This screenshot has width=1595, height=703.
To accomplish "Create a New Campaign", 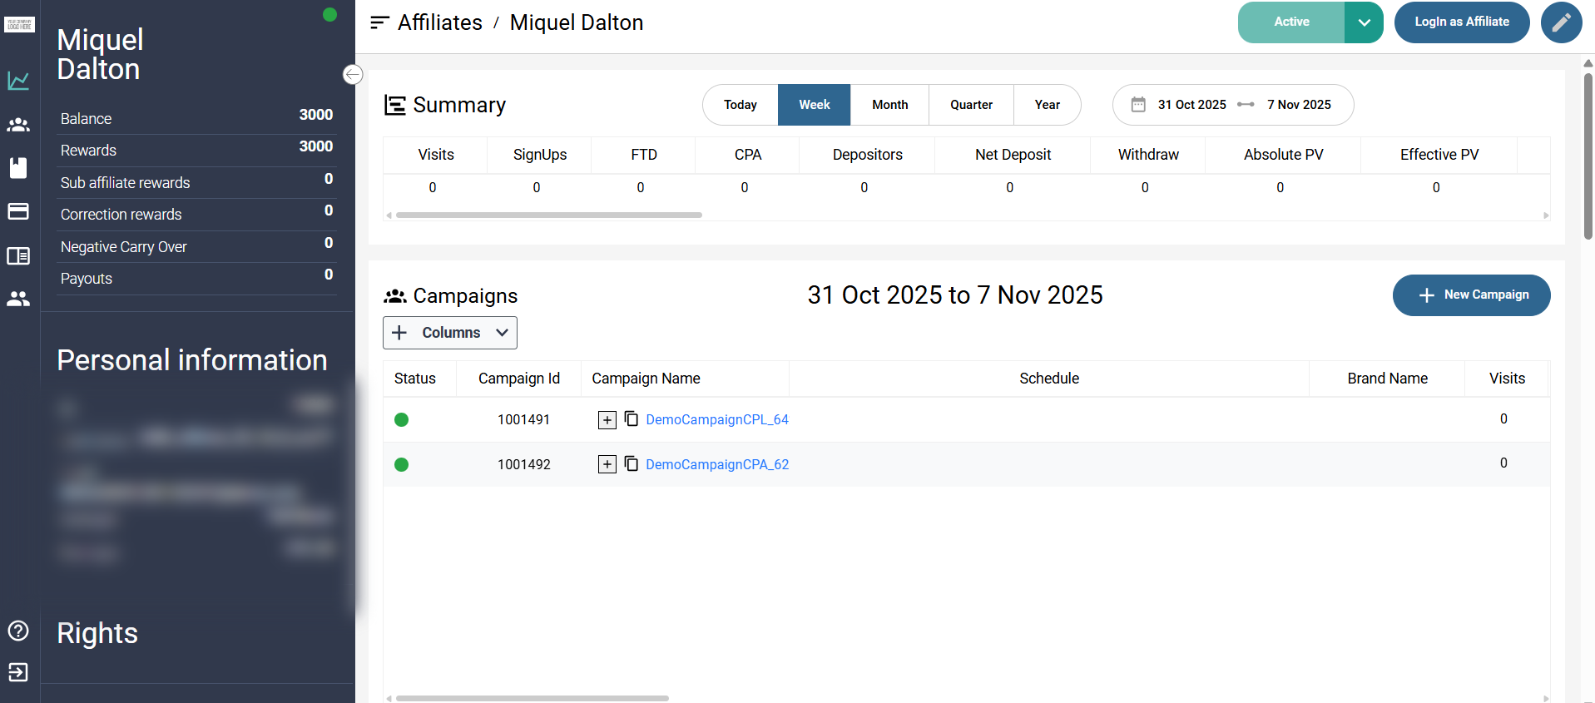I will pos(1471,295).
